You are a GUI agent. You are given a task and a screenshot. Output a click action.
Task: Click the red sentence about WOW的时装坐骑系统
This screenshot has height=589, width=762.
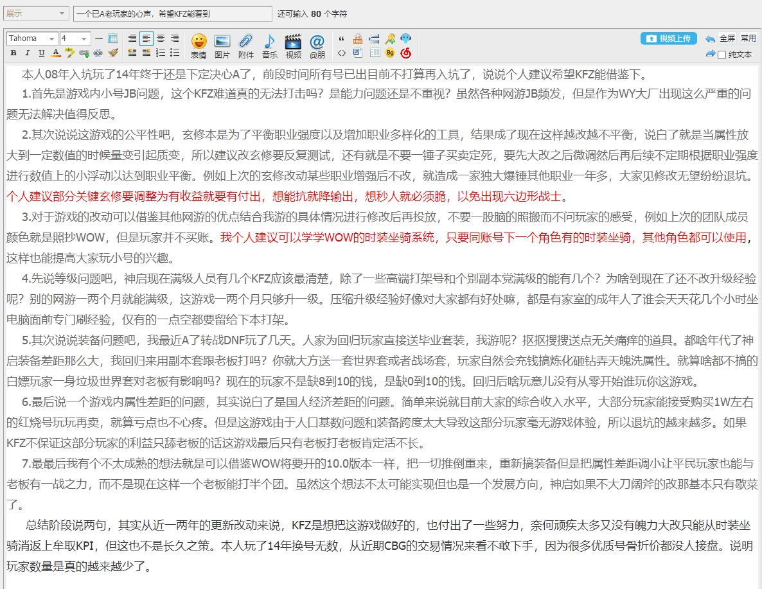(484, 237)
